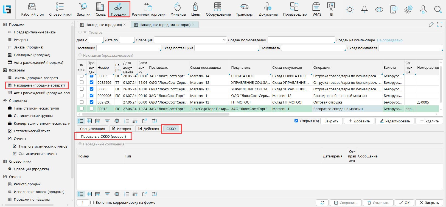Click the Не определено link

coord(389,40)
